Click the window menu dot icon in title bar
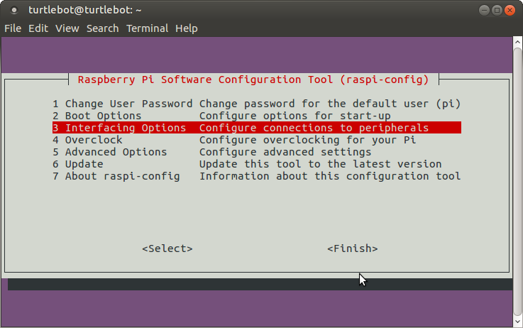Viewport: 523px width, 328px height. [x=15, y=11]
